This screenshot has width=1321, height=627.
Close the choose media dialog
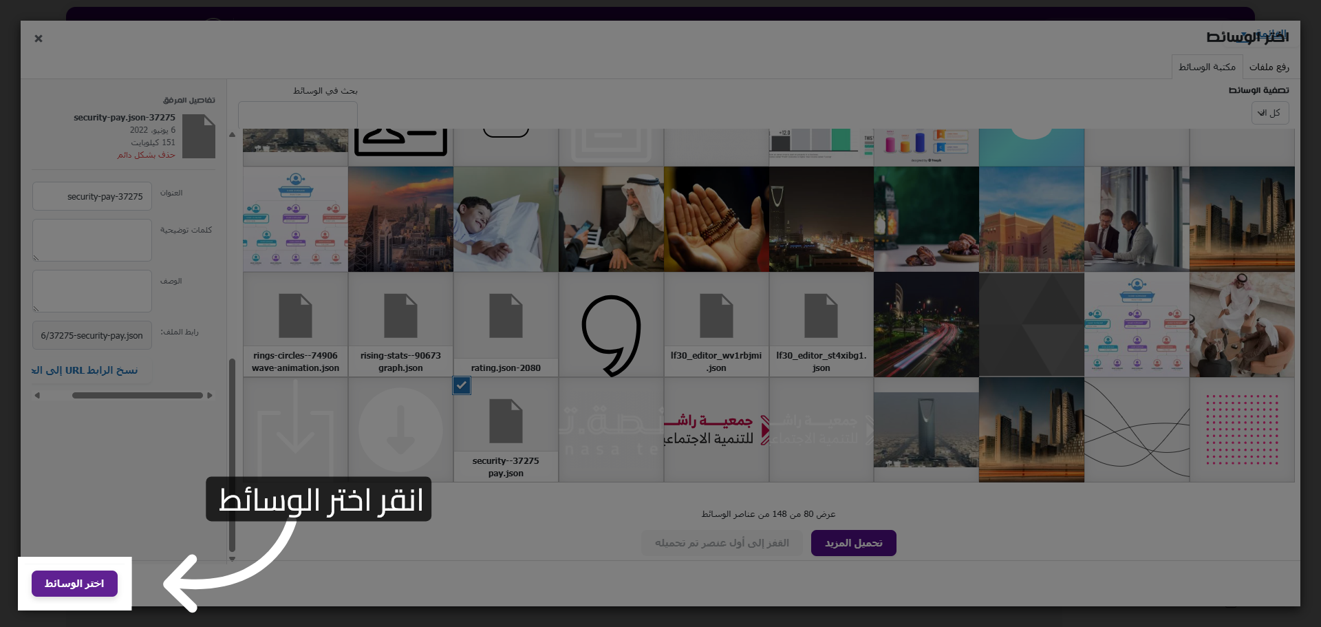pos(39,39)
